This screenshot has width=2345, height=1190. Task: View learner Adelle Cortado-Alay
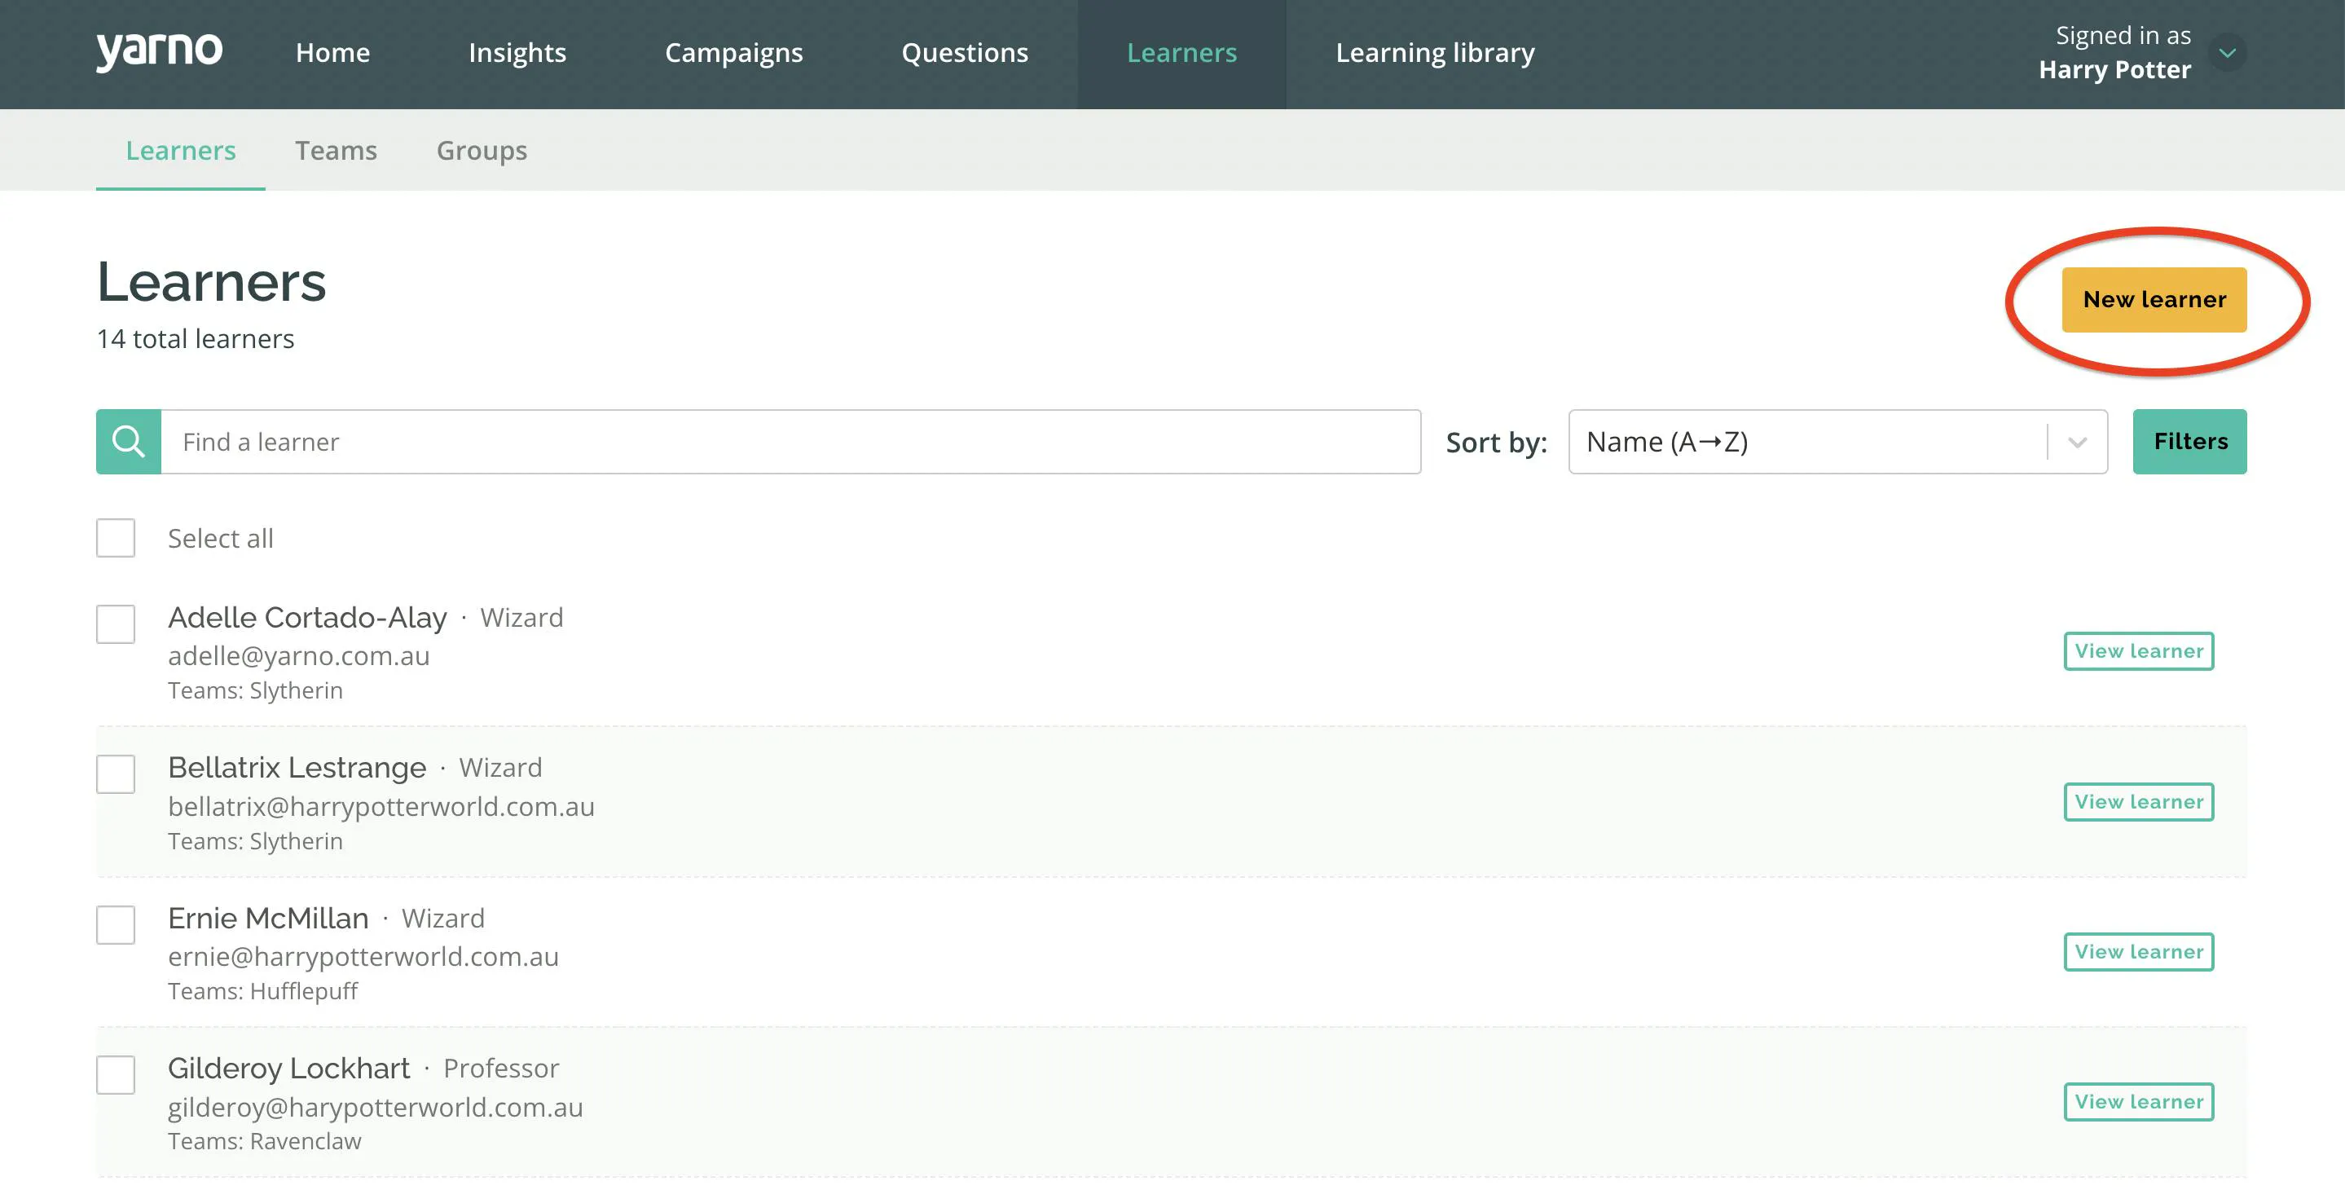[x=2138, y=651]
